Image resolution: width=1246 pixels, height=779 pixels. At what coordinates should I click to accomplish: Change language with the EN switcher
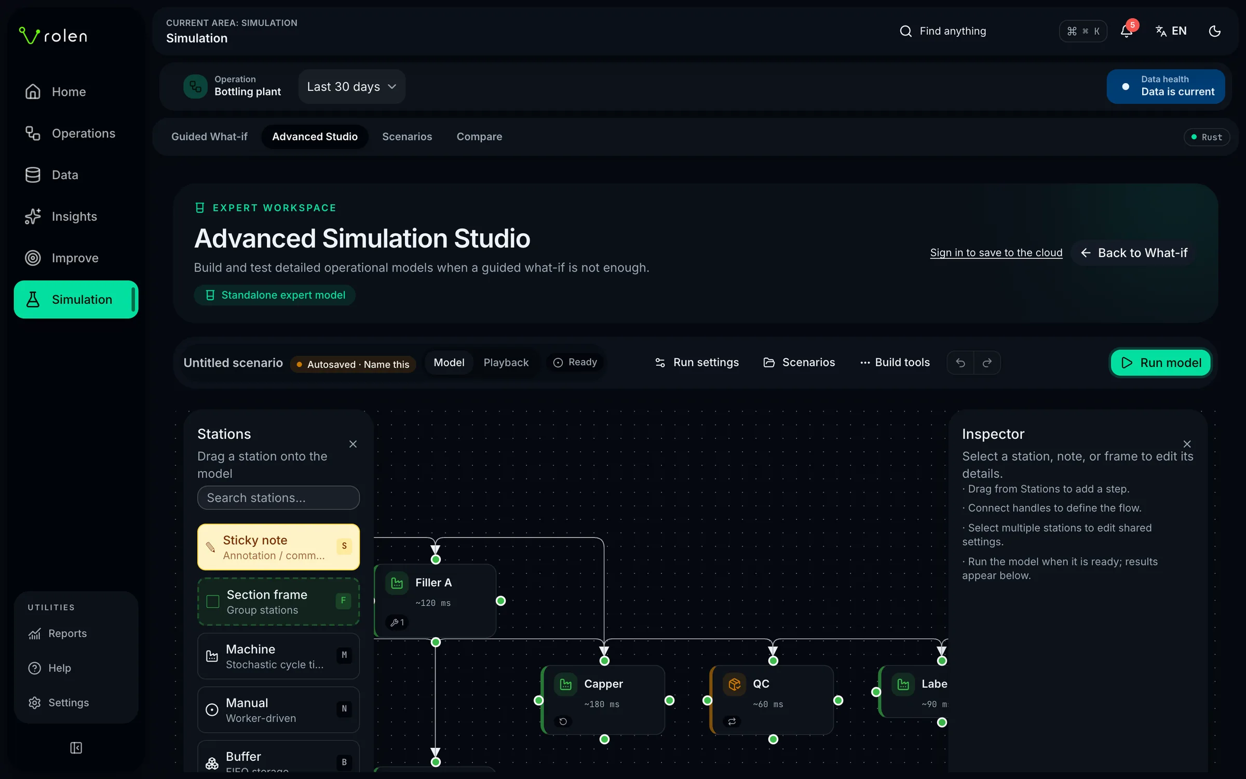pos(1171,31)
